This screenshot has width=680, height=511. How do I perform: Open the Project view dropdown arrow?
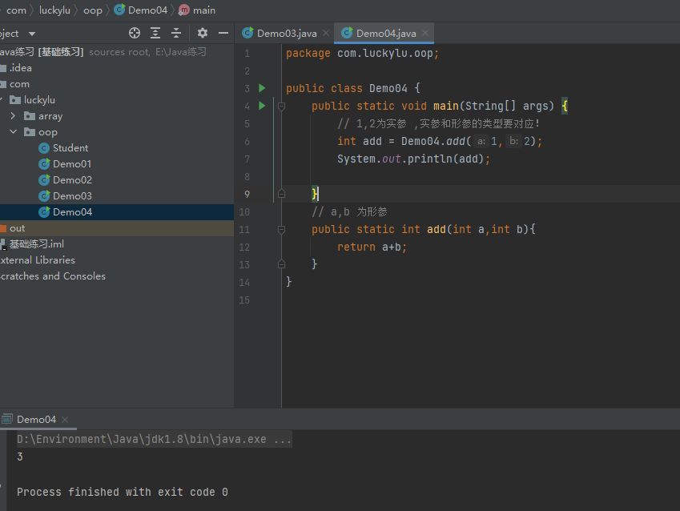[x=32, y=34]
